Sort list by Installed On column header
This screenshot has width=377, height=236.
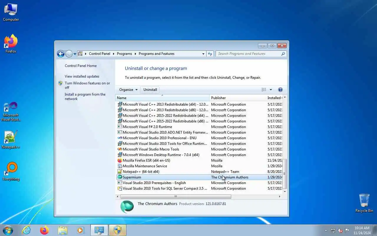click(274, 98)
